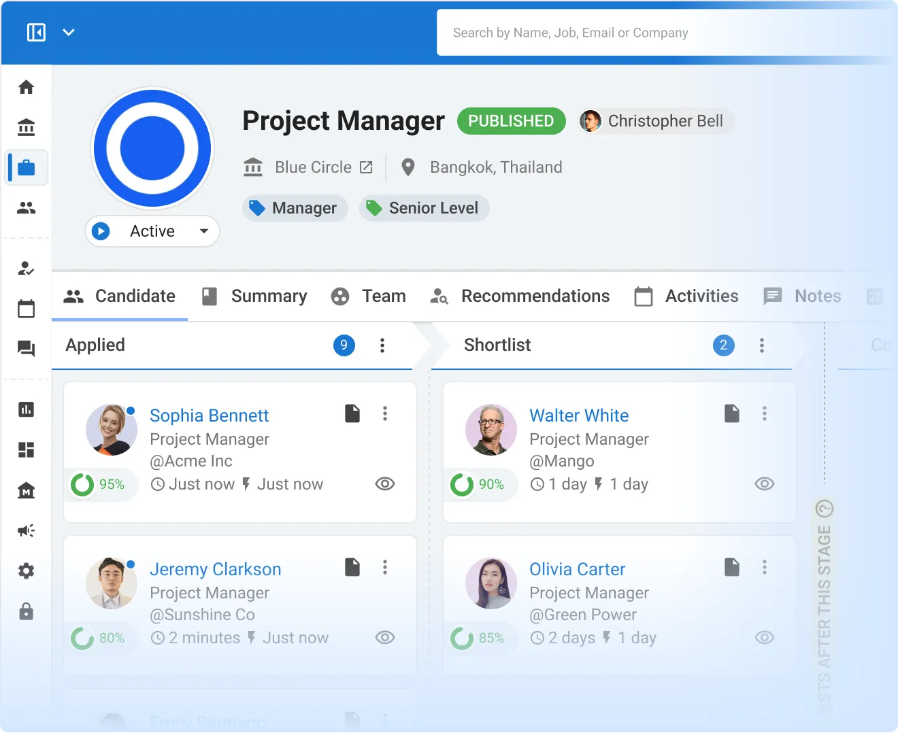Toggle the eye icon on Jeremy Clarkson's card
This screenshot has height=733, width=898.
(x=385, y=637)
